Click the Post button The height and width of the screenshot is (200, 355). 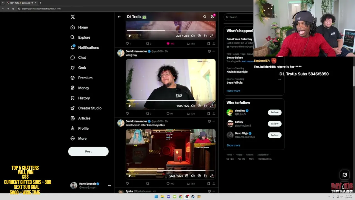tap(88, 151)
